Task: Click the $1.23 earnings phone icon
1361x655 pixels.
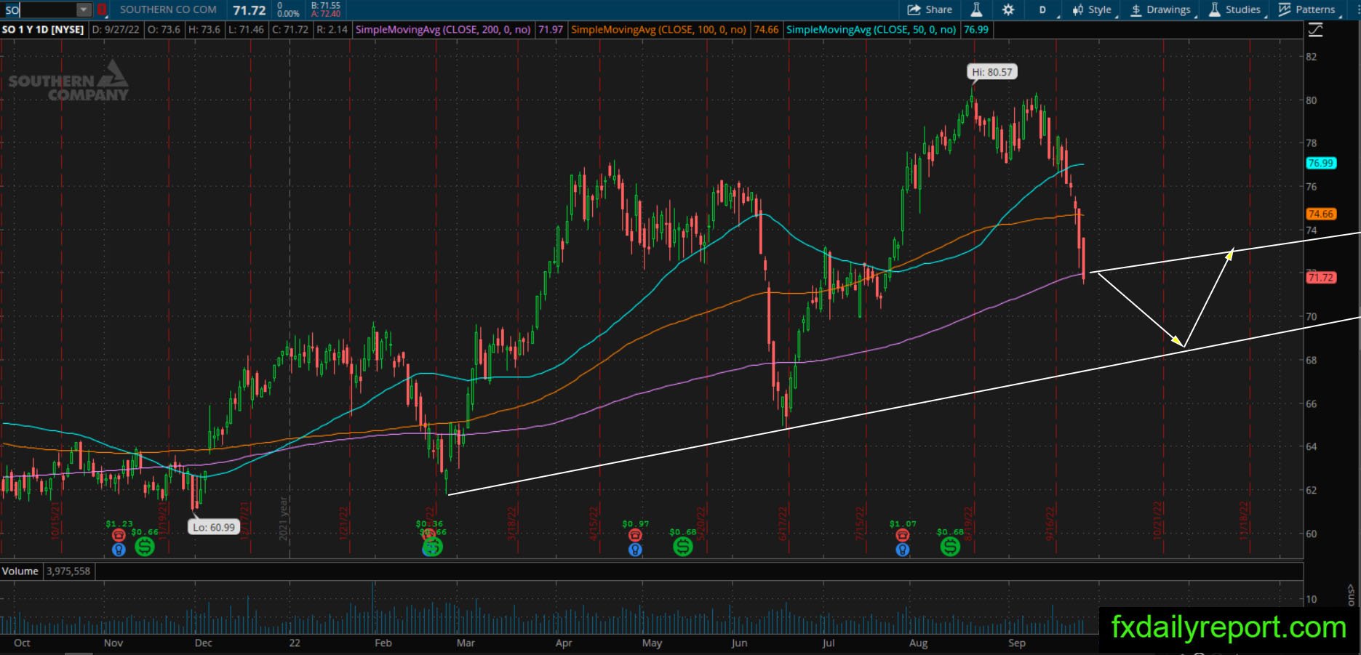Action: (119, 535)
